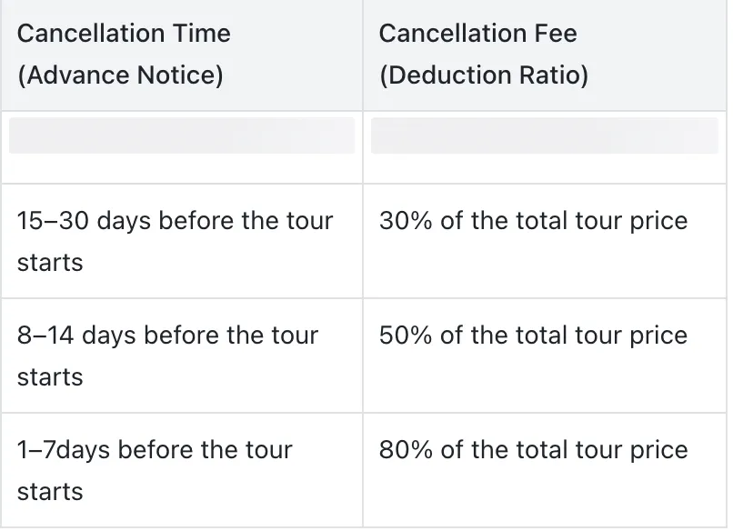The width and height of the screenshot is (733, 531).
Task: Click the "Cancellation Fee" header text
Action: point(477,34)
